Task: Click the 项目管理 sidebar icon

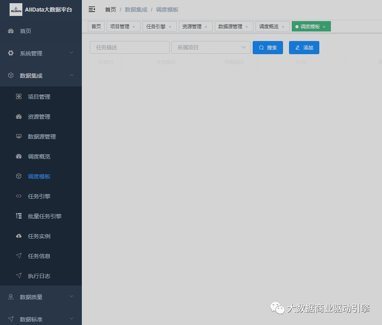Action: (x=19, y=97)
